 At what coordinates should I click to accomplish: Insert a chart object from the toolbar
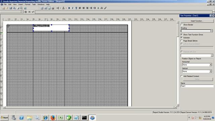(x=53, y=8)
